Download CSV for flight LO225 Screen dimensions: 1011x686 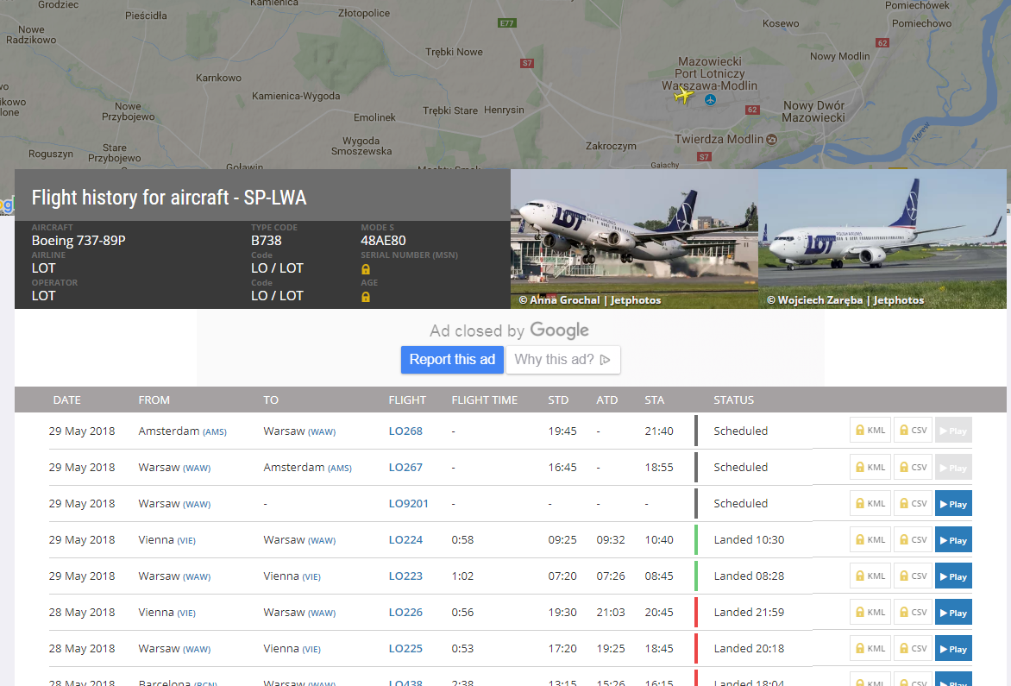pos(913,648)
